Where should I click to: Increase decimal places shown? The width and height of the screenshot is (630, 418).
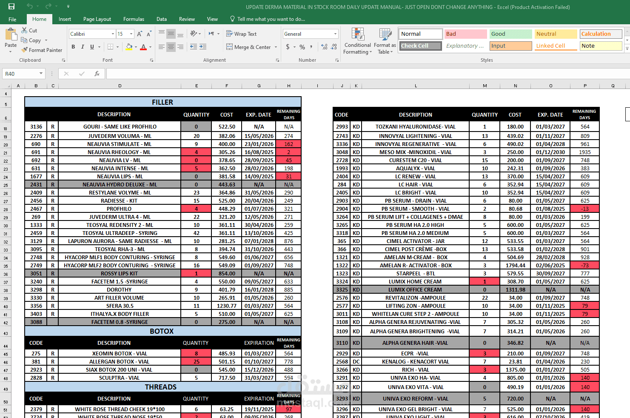click(324, 47)
